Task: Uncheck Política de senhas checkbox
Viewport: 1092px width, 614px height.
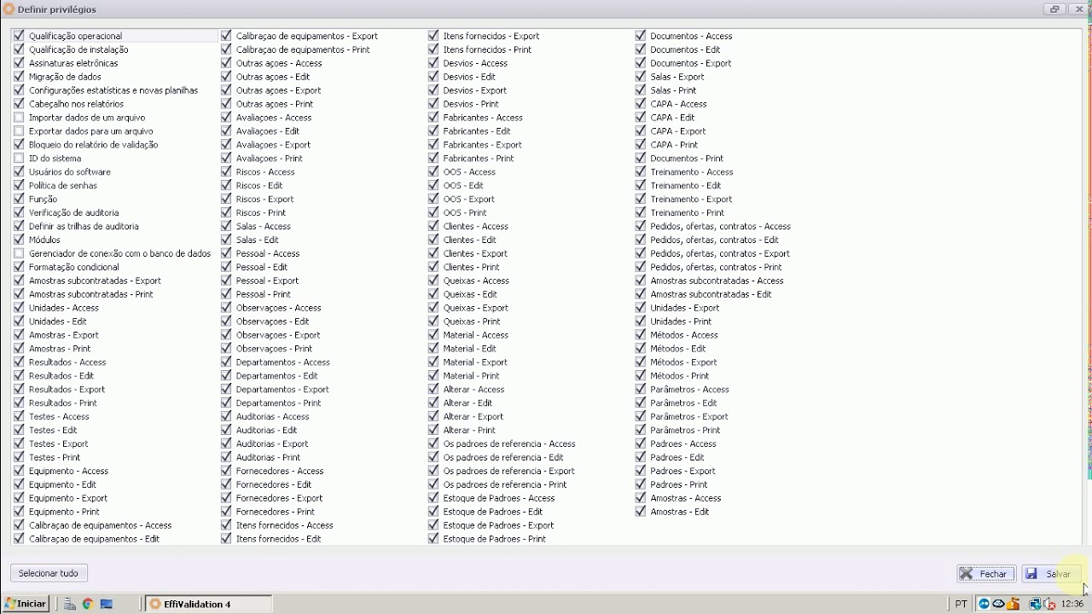Action: (x=19, y=185)
